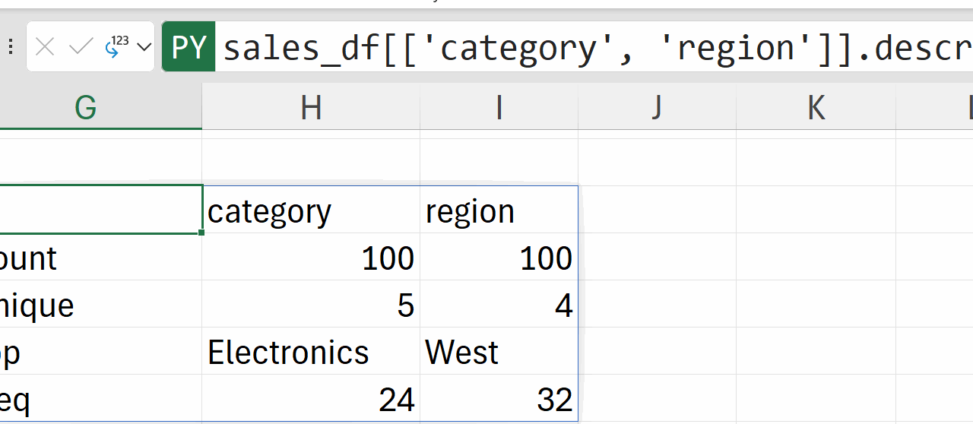973x424 pixels.
Task: Click the green PY badge in formula bar
Action: 189,48
